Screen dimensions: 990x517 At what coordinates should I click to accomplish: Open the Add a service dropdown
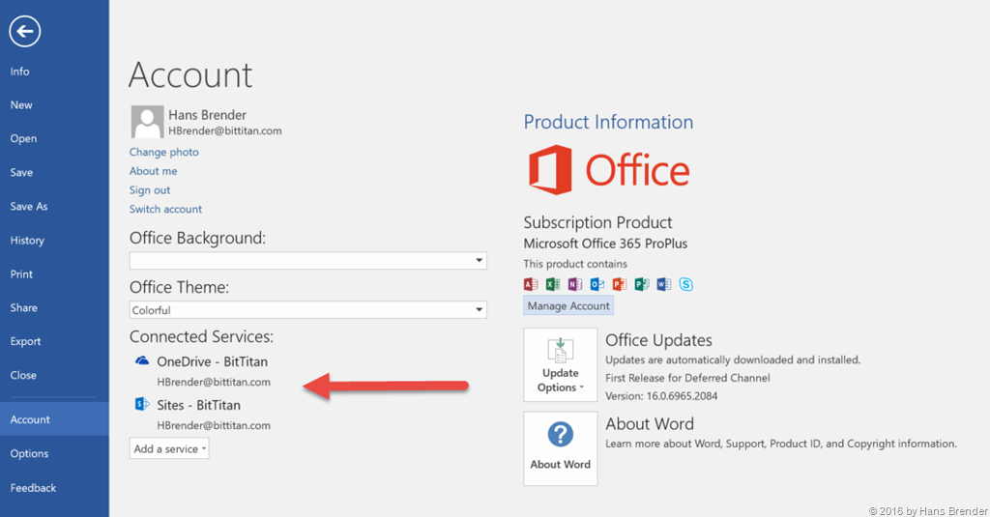pos(169,449)
